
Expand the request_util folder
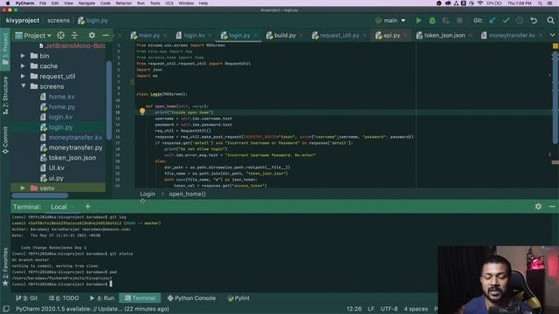(24, 76)
